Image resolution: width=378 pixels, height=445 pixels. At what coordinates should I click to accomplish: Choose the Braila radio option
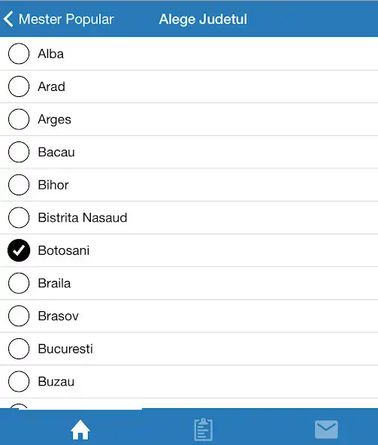click(x=19, y=283)
